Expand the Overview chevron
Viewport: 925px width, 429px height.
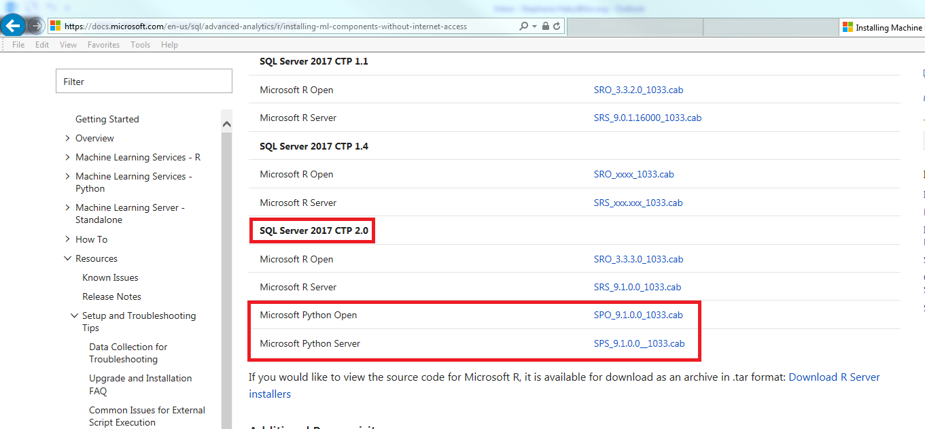67,138
